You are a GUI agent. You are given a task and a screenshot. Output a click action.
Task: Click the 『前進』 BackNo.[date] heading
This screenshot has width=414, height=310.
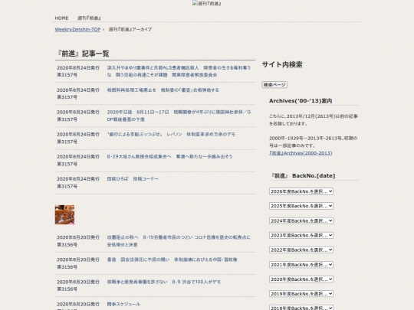coord(303,175)
